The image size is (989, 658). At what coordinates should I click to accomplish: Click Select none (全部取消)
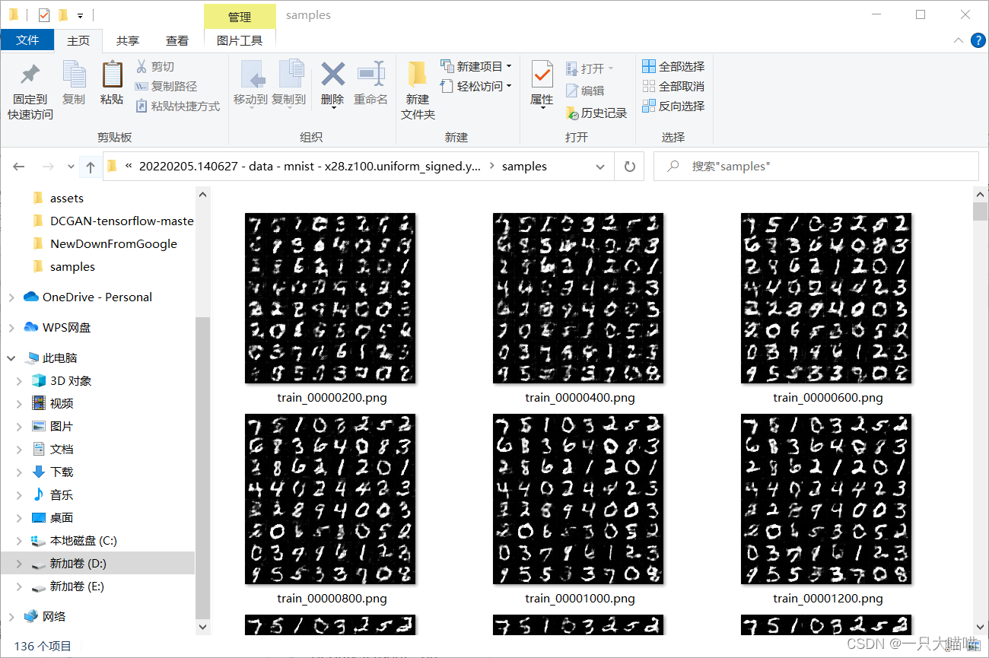click(673, 86)
